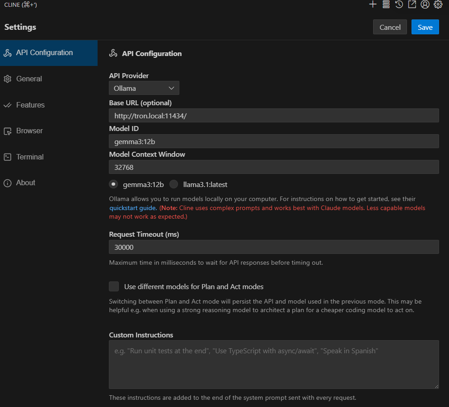Open the Features settings tab

tap(49, 105)
